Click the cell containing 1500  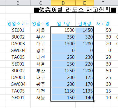(63, 30)
